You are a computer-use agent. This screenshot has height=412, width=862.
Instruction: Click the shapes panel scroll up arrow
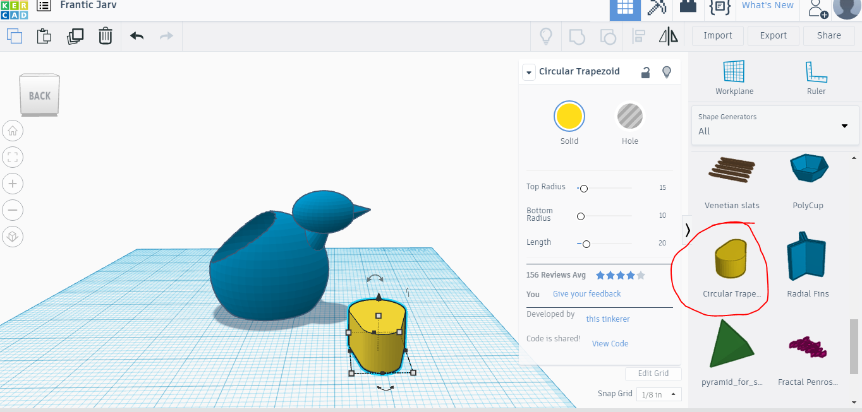pos(855,158)
